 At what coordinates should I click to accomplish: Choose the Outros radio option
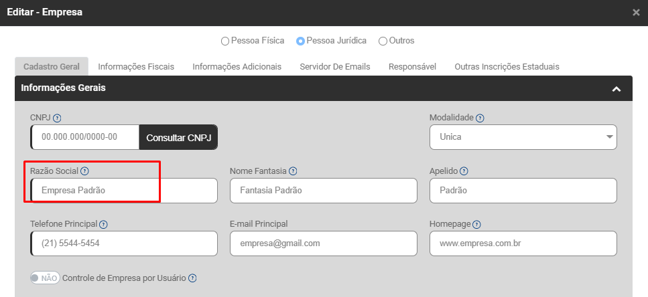(x=383, y=41)
